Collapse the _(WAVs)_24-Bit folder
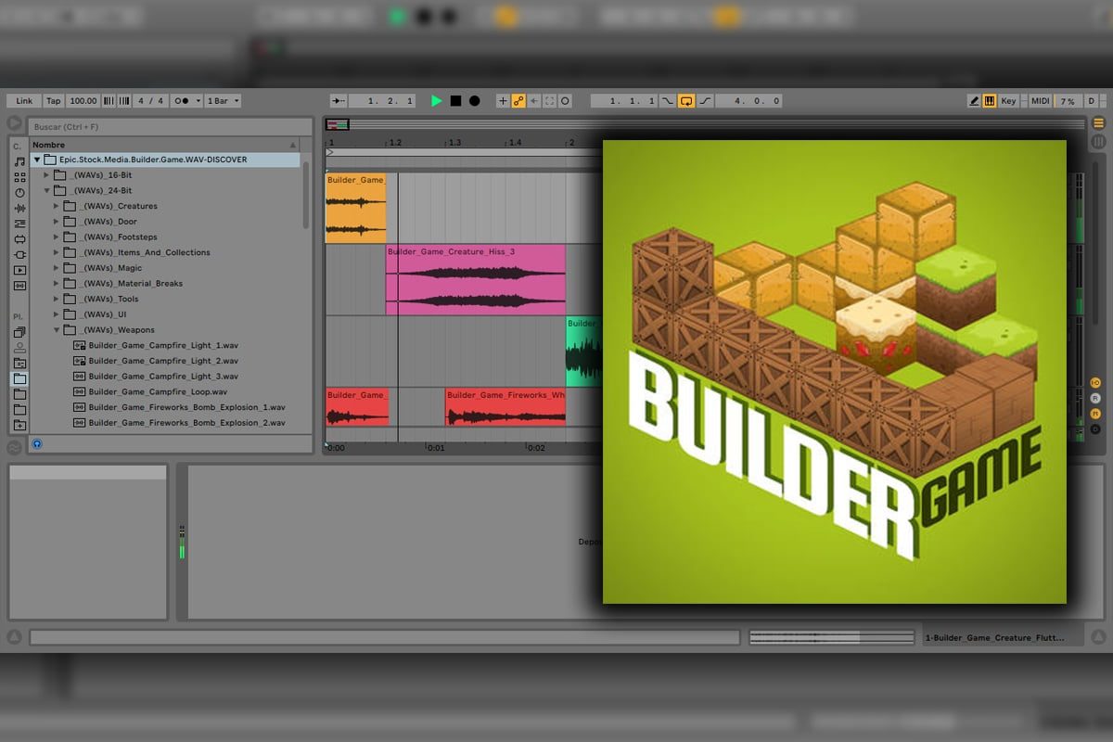Viewport: 1113px width, 742px height. [x=47, y=190]
